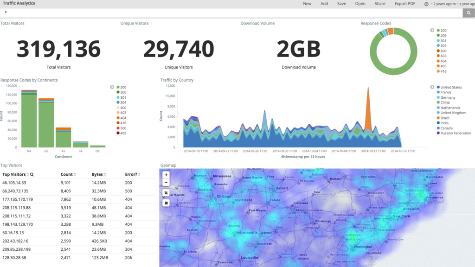The height and width of the screenshot is (267, 475).
Task: Click the 426.5KB bytes cell
Action: [99, 241]
